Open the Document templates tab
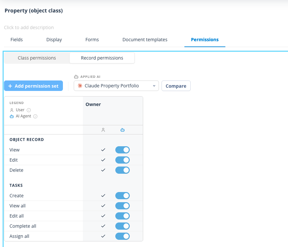Screen dimensions: 288x247 point(145,40)
